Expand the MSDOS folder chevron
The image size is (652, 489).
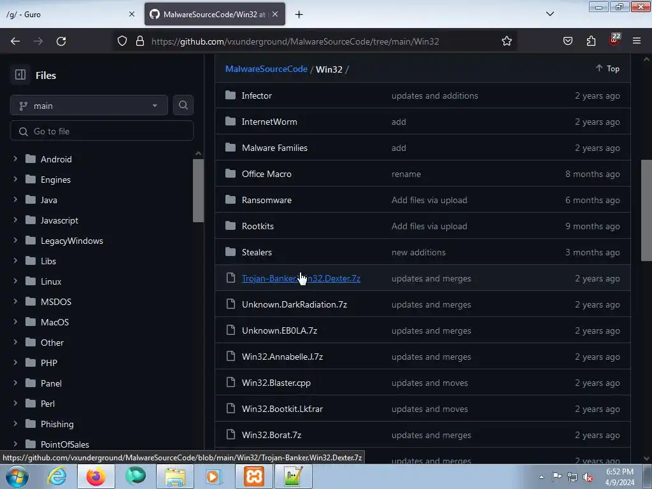[15, 301]
